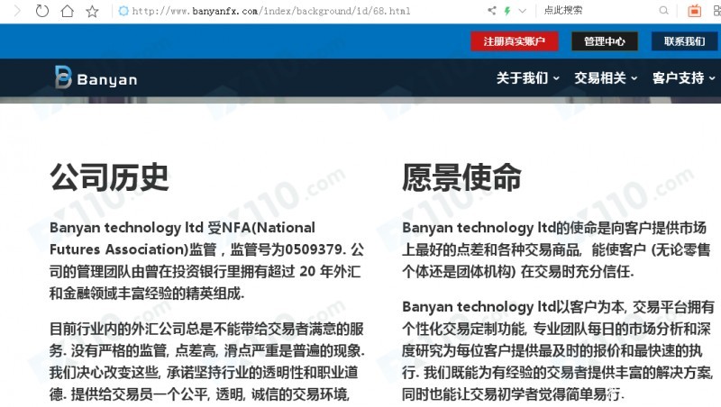Click the share icon in address bar
The width and height of the screenshot is (721, 407).
pos(491,10)
